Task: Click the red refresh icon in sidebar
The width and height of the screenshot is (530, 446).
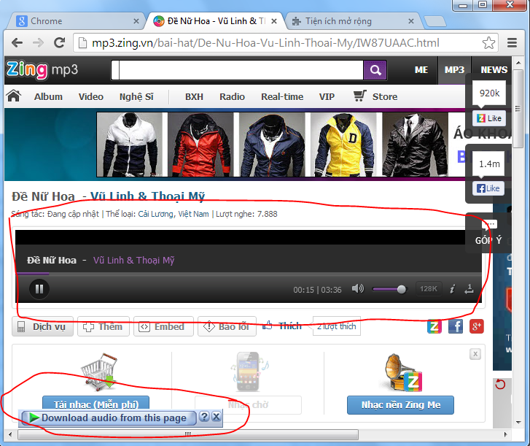Action: pos(500,385)
